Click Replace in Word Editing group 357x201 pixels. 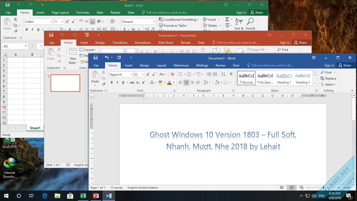click(x=328, y=79)
